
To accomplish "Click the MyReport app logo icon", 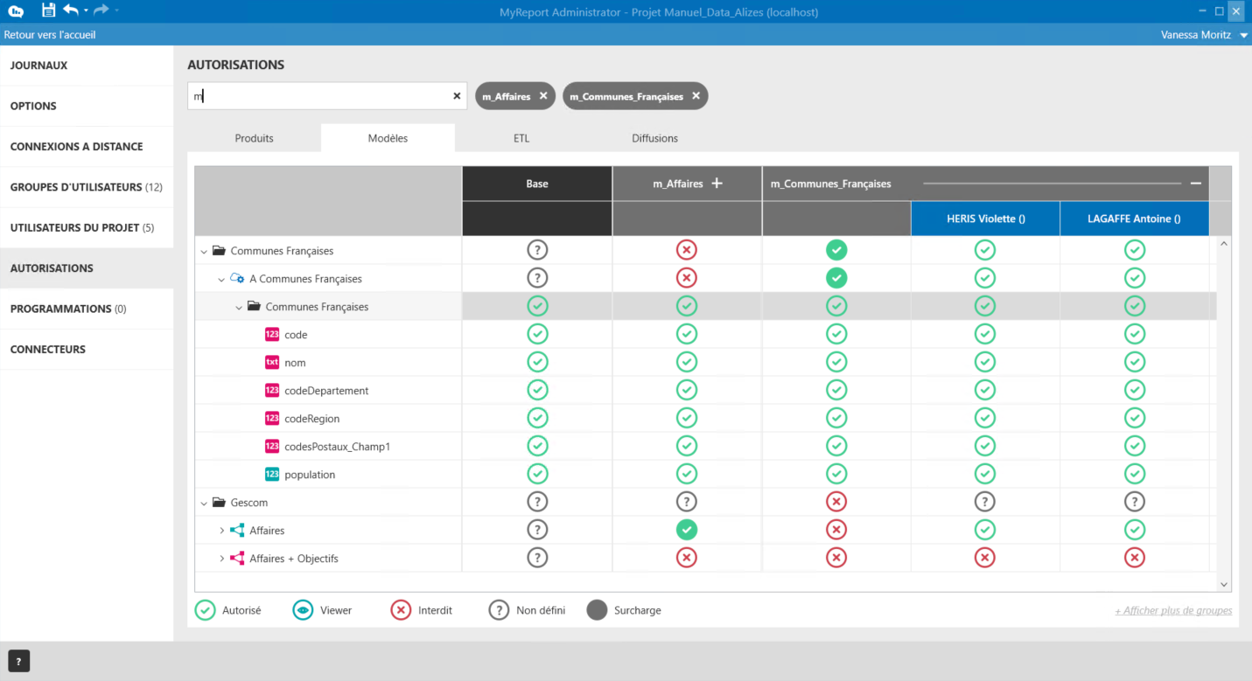I will (x=16, y=11).
